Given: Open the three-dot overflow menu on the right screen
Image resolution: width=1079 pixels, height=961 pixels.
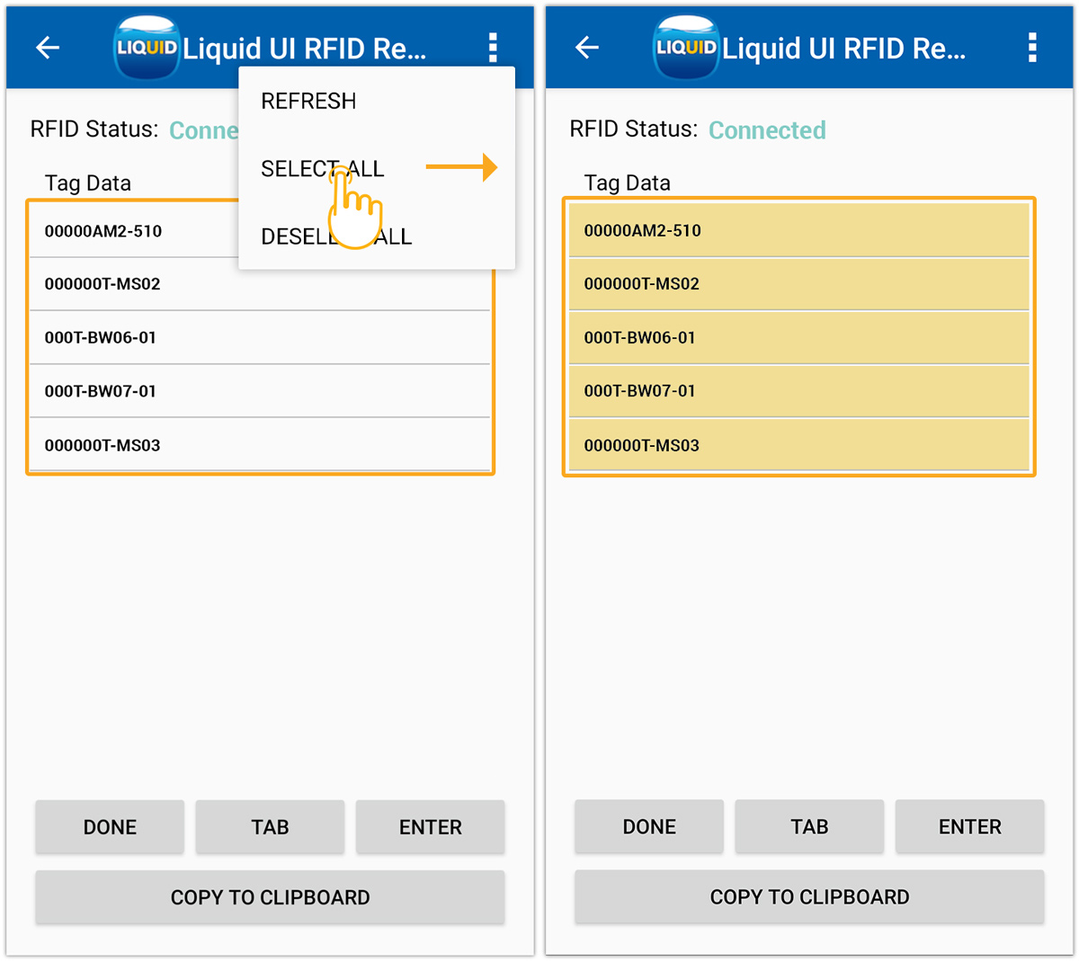Looking at the screenshot, I should 1030,47.
